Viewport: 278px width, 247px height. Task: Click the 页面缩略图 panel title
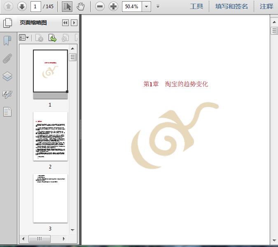click(33, 23)
